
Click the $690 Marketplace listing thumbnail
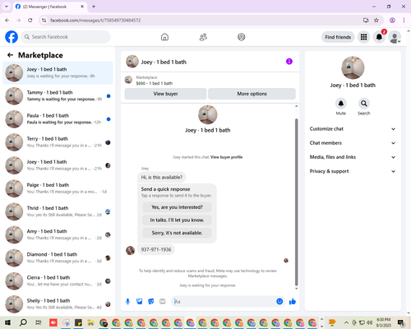tap(128, 80)
